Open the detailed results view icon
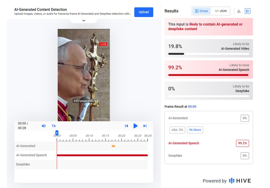Screen dimensions: 270x188 tap(248, 11)
